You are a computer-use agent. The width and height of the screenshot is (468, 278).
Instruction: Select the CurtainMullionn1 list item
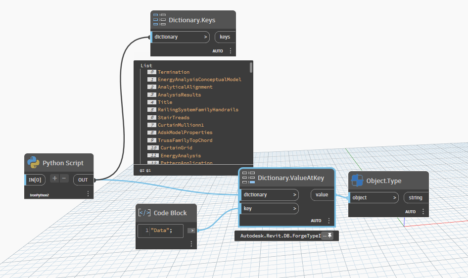tap(181, 125)
